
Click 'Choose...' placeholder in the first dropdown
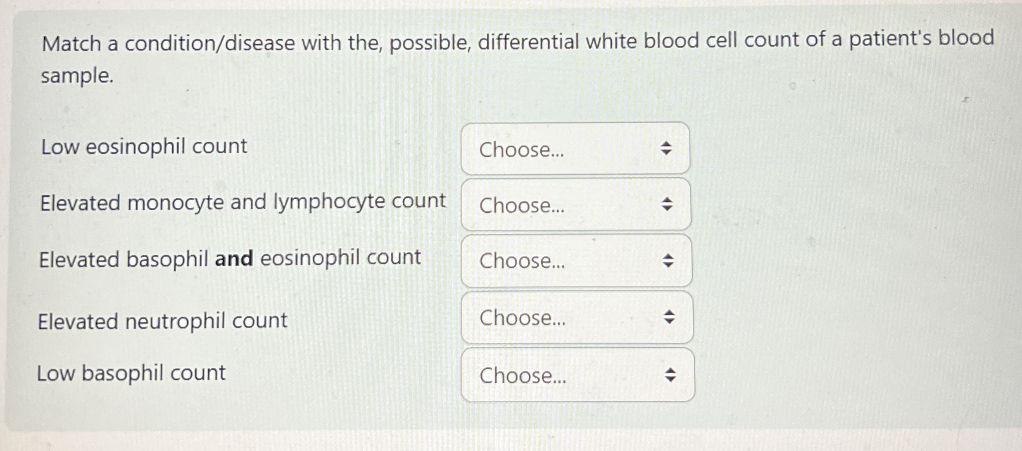click(x=521, y=150)
